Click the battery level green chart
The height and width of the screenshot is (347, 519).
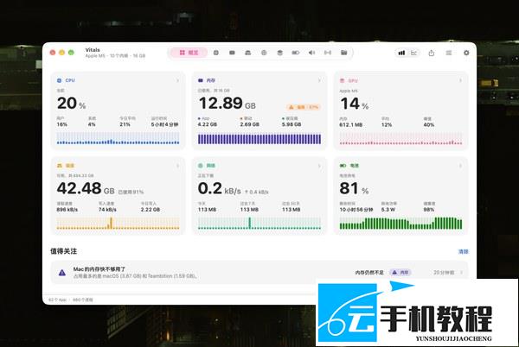[x=400, y=224]
